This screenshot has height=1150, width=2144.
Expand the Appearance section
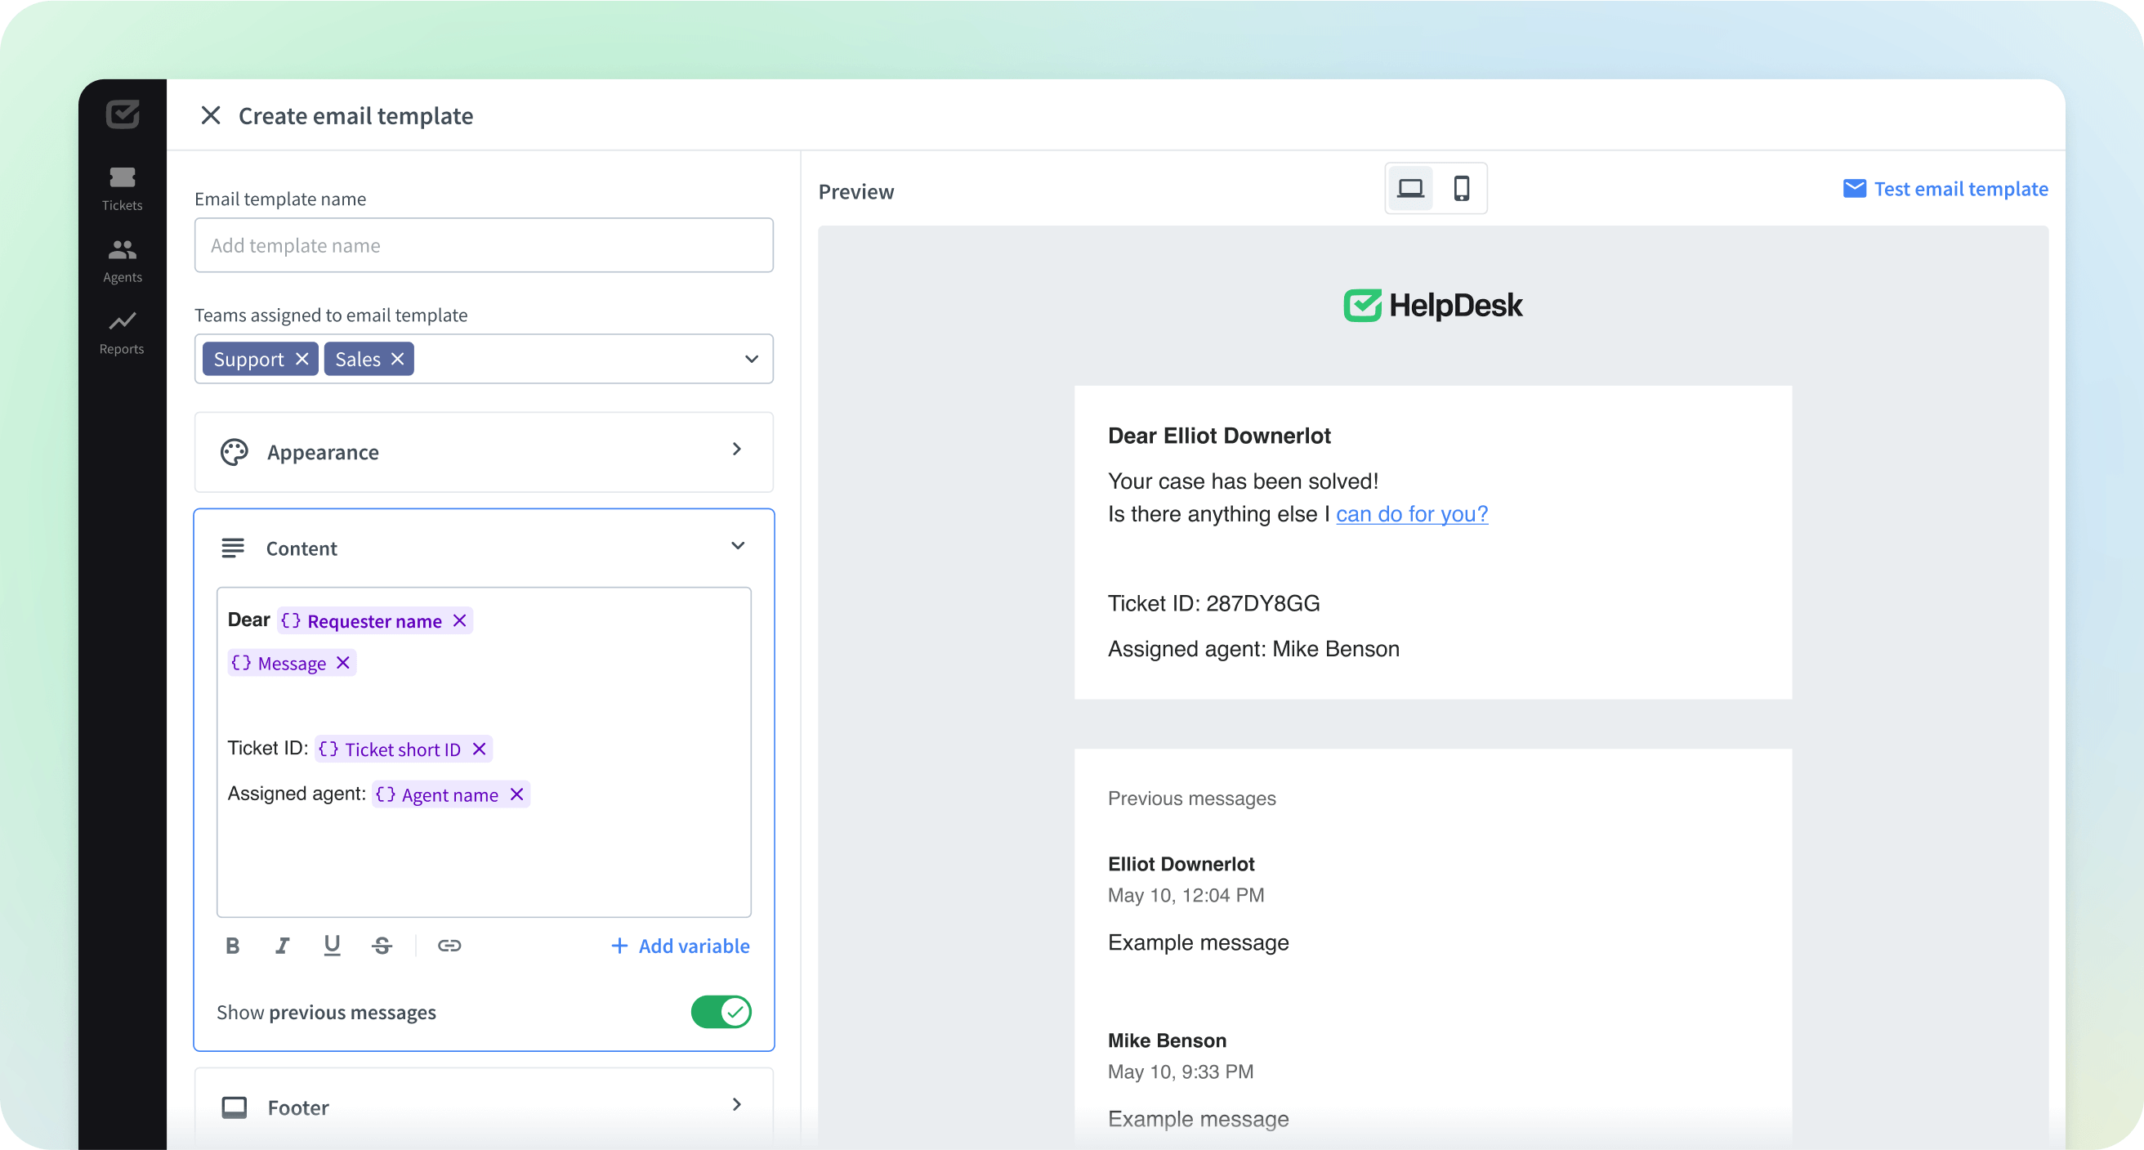click(735, 450)
